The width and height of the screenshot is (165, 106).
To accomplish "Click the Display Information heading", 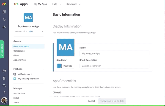I will 67,26.
